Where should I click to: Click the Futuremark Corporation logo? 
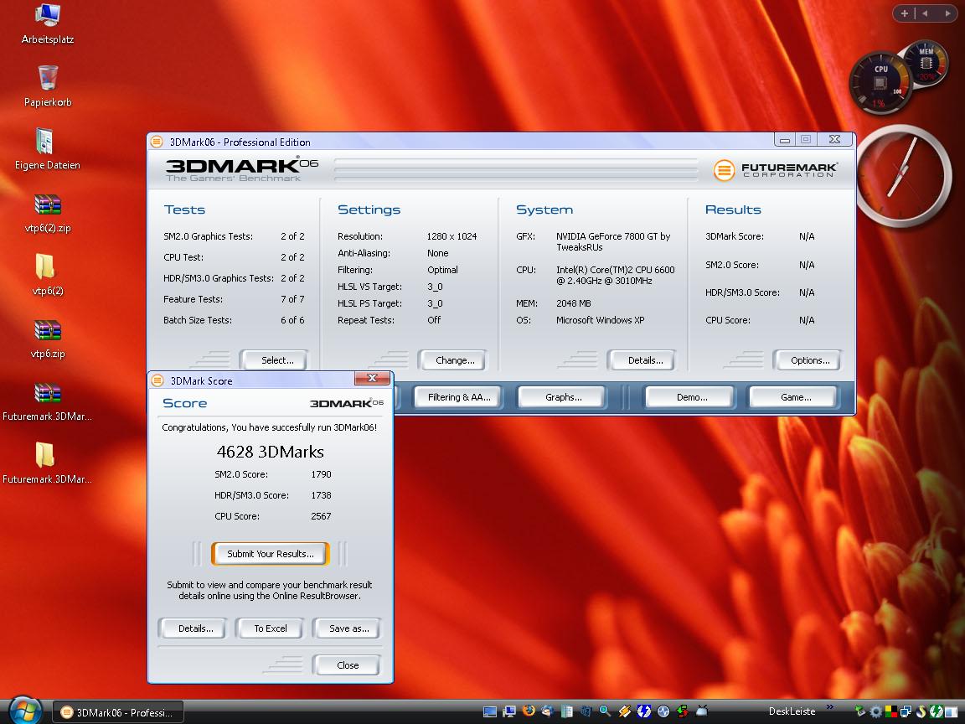775,170
